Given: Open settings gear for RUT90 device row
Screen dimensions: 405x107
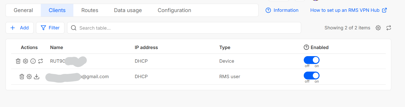Looking at the screenshot, I should [26, 61].
